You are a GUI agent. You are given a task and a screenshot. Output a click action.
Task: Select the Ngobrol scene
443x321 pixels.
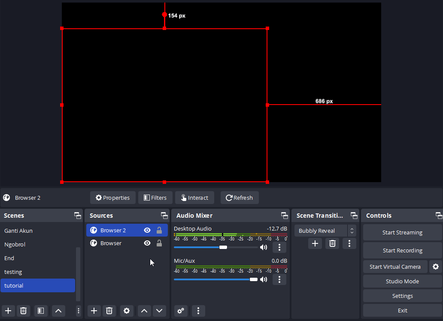click(15, 244)
